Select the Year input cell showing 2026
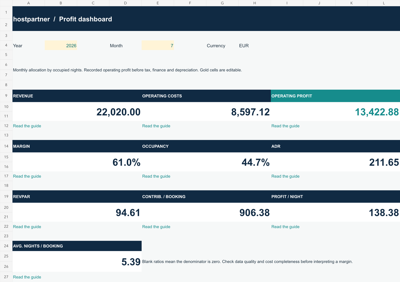 click(x=61, y=45)
